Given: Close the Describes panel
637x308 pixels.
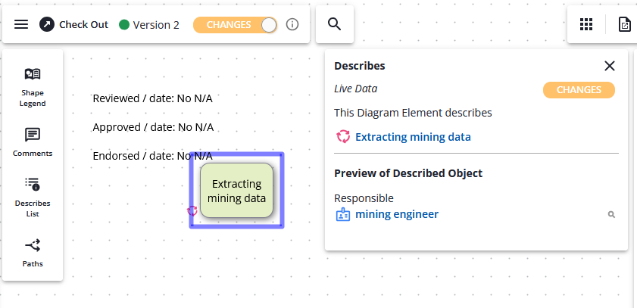Looking at the screenshot, I should (609, 66).
